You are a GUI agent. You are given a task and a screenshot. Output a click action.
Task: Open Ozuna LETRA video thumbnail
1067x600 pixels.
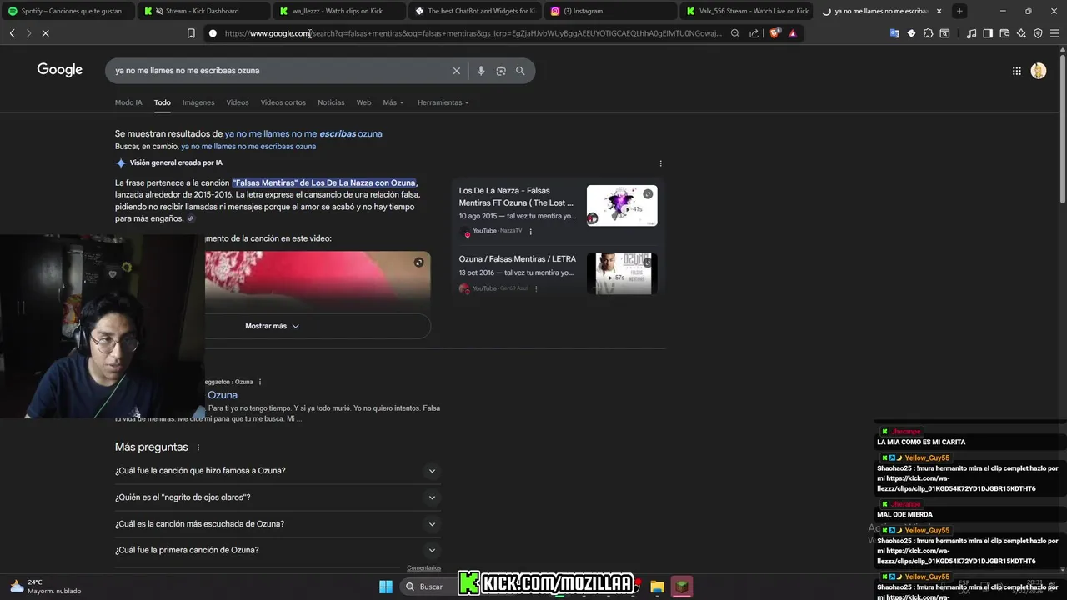tap(622, 273)
